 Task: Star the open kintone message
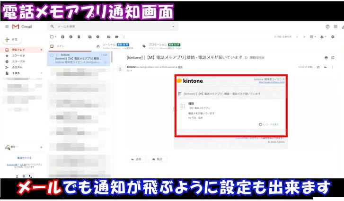(318, 67)
